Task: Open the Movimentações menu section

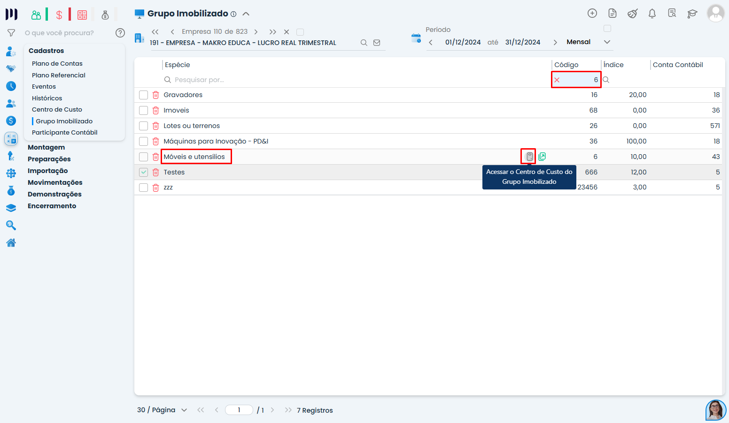Action: coord(55,182)
